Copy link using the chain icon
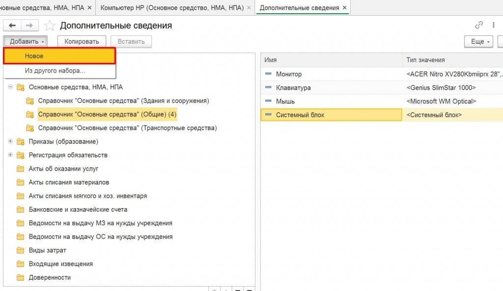Viewport: 503px width, 291px height. point(479,26)
